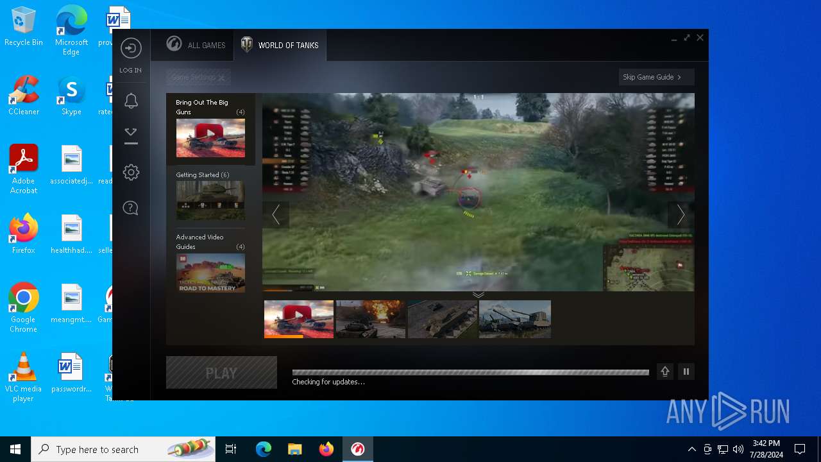Click the greyed-out PLAY button

pyautogui.click(x=221, y=373)
